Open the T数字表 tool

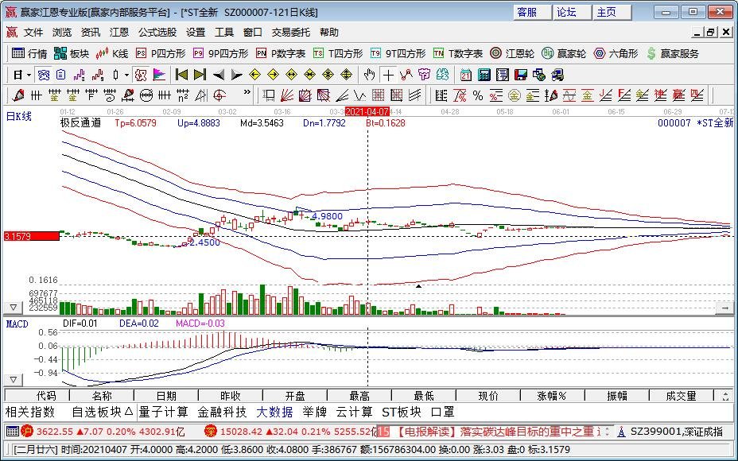point(458,53)
